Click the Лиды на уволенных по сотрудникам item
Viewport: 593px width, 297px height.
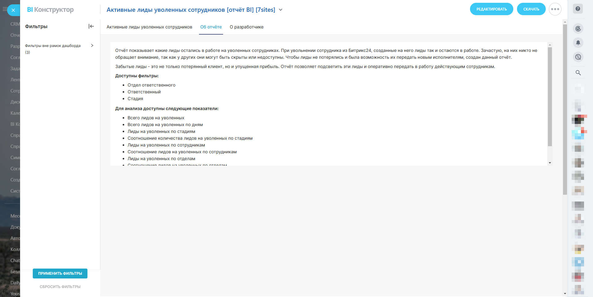166,145
